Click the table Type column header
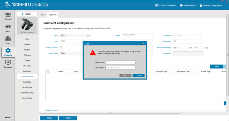The image size is (229, 121). pos(76,71)
